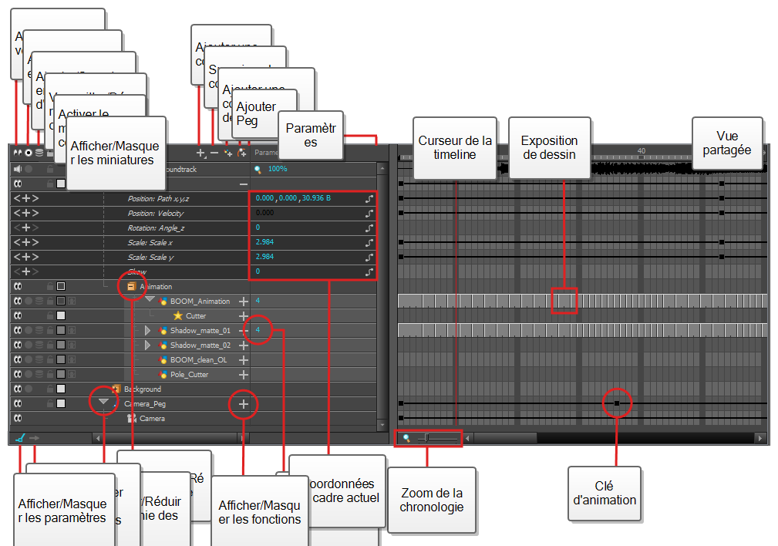Screen dimensions: 778x546
Task: Click the grey right-arrow icon beside the parameters icon
Action: 34,438
